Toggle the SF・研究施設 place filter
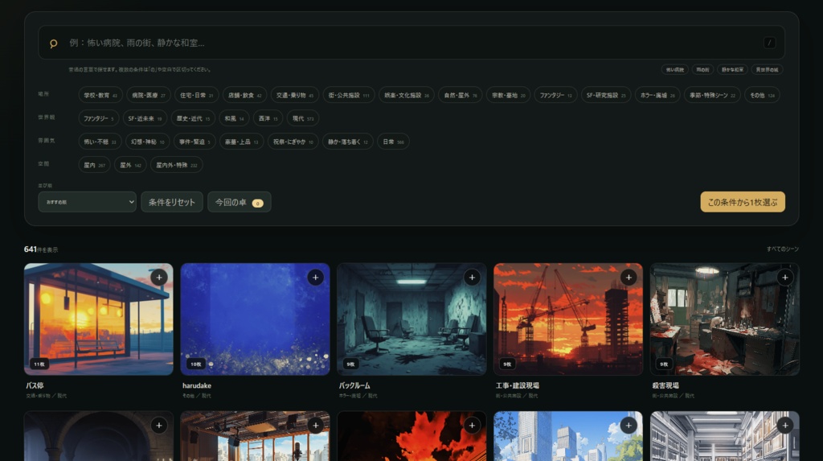 click(606, 95)
